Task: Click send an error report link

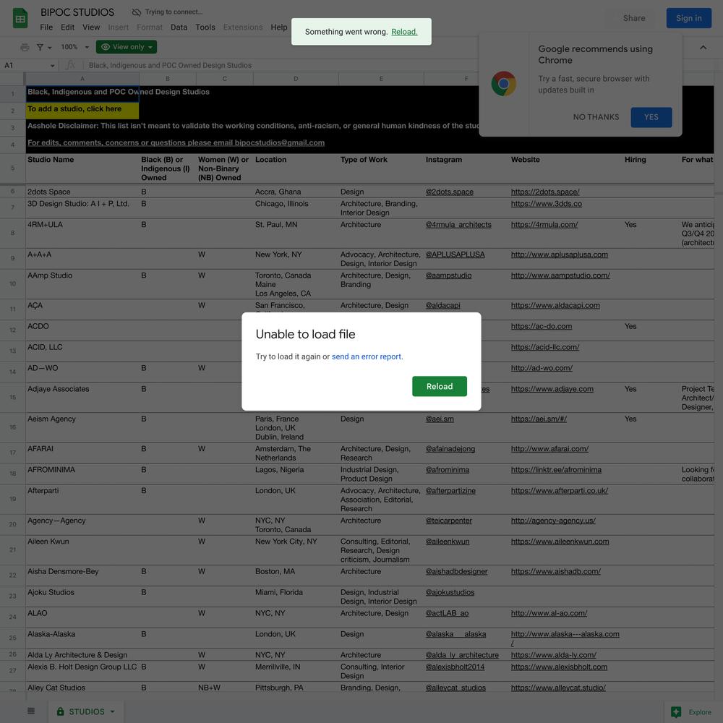Action: pos(367,356)
